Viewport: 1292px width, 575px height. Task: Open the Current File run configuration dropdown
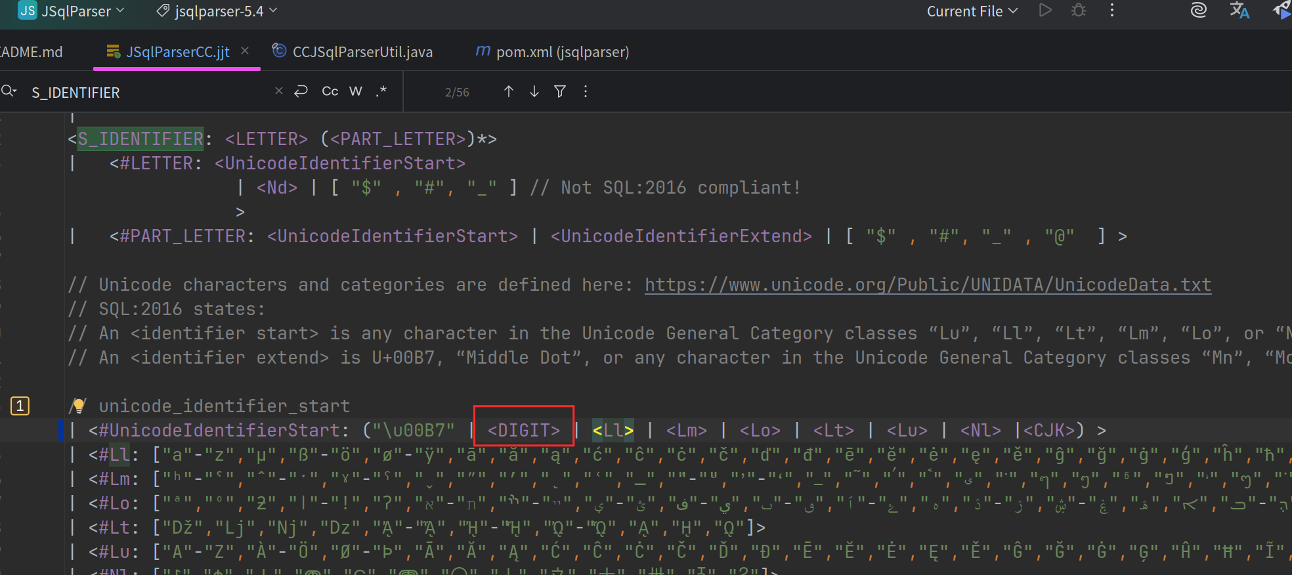tap(972, 11)
